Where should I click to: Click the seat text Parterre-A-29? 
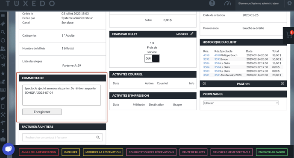tap(72, 66)
